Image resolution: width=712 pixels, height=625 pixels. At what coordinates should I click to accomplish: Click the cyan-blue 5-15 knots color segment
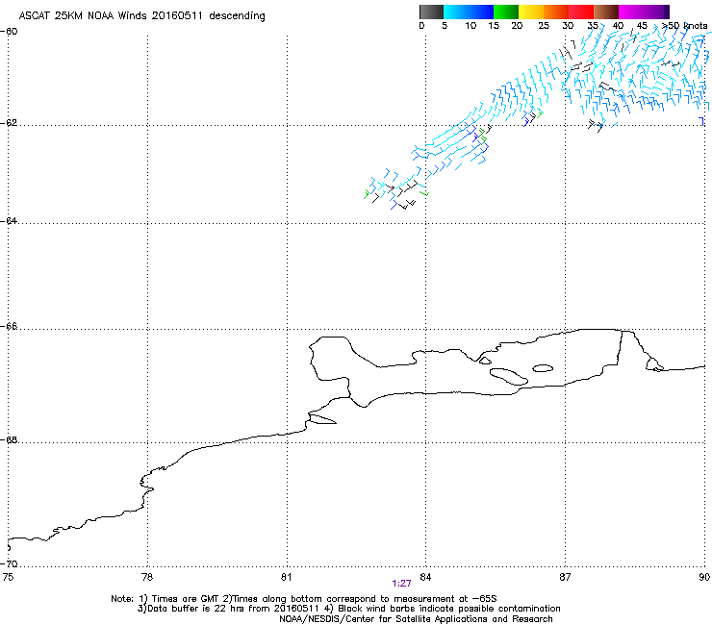point(469,12)
